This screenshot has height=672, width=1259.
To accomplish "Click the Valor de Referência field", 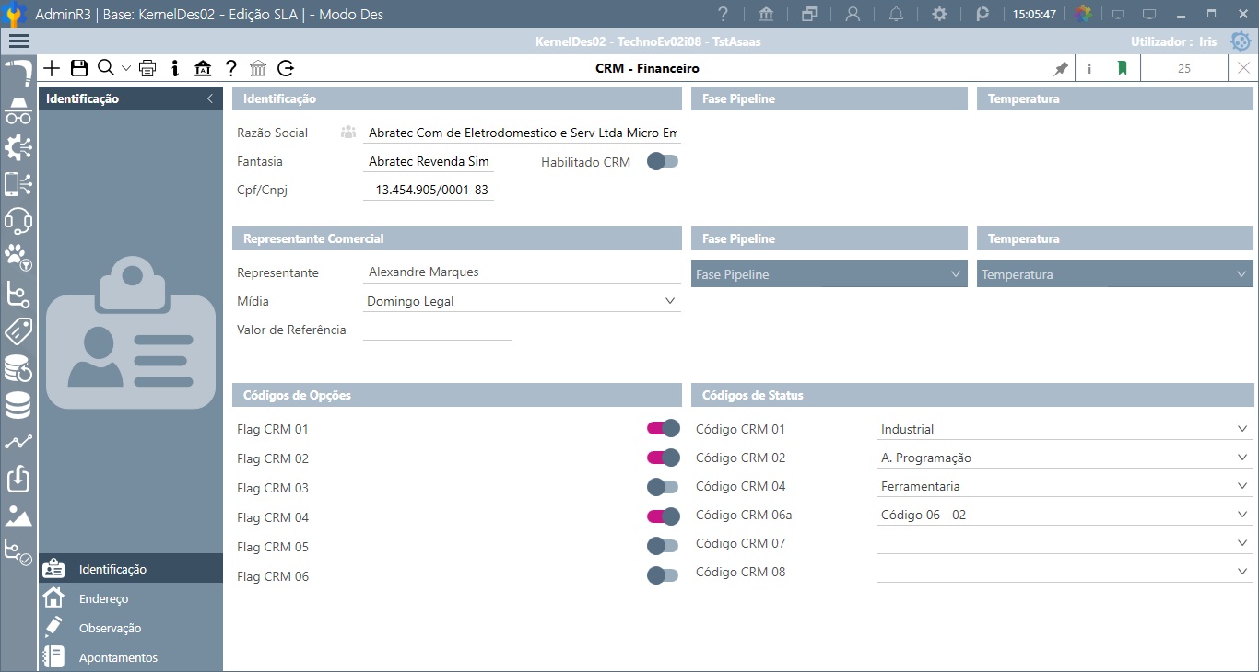I will [438, 330].
